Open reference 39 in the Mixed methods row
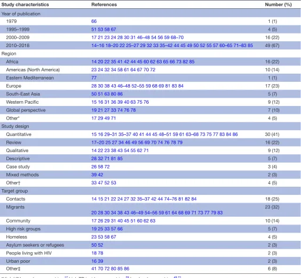301x278 pixels. point(94,175)
